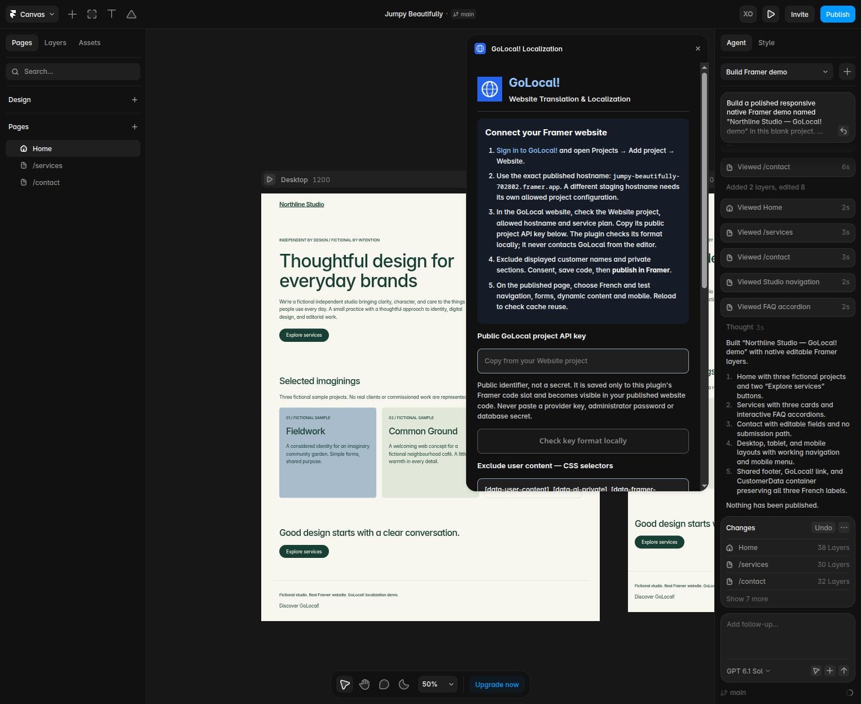861x704 pixels.
Task: Switch to the Layers tab
Action: (x=55, y=43)
